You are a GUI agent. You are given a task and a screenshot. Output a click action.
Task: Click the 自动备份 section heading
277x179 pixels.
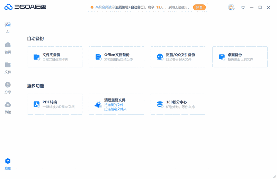[x=36, y=38]
